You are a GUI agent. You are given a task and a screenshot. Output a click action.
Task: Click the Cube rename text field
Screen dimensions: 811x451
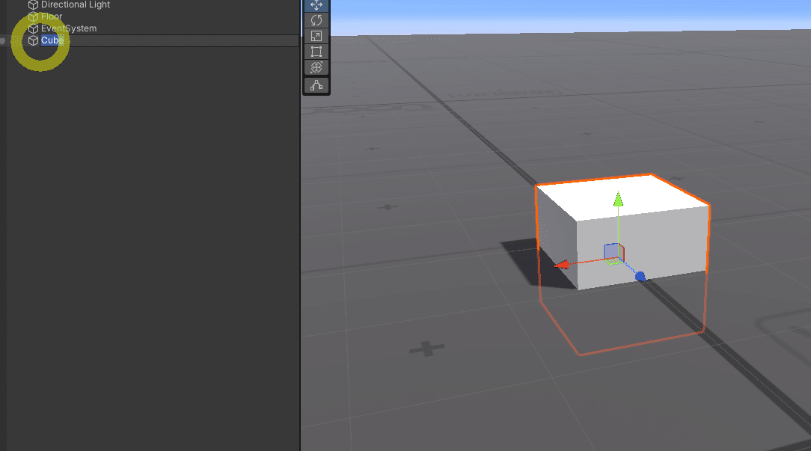point(169,40)
